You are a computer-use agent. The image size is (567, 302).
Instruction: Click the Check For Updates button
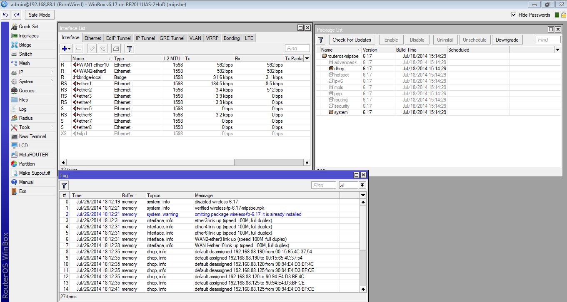click(x=352, y=40)
